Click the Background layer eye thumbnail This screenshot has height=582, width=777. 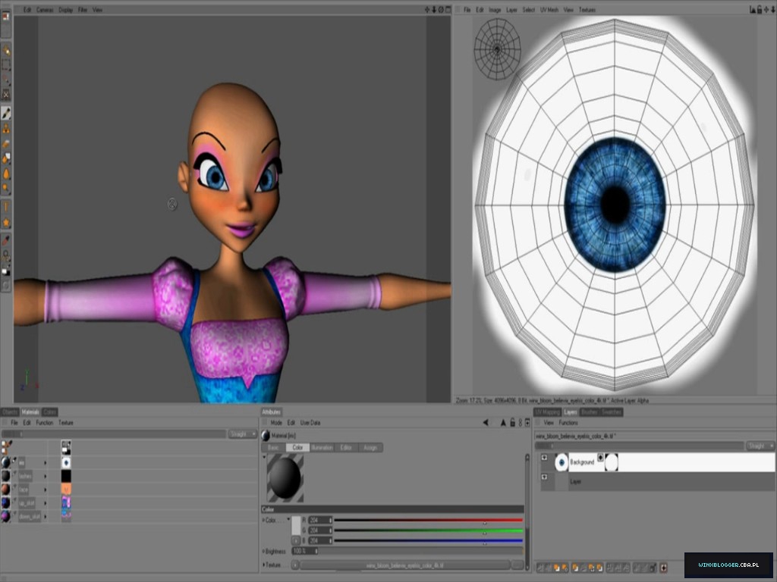tap(562, 462)
